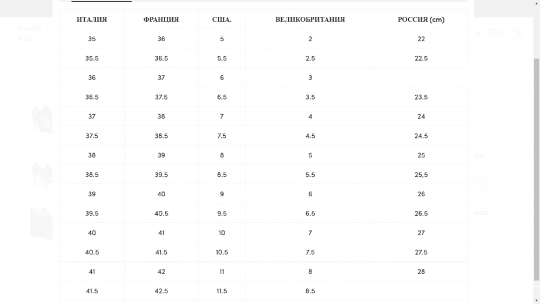Click the scrollbar up arrow

coord(536,3)
